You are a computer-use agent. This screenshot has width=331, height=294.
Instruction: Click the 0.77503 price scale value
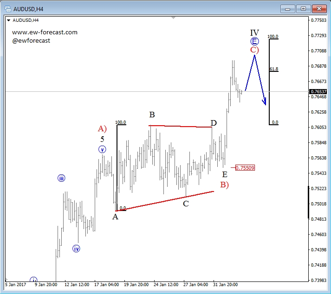pos(318,20)
